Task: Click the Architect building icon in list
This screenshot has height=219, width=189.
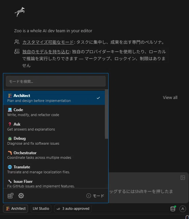Action: [10, 96]
